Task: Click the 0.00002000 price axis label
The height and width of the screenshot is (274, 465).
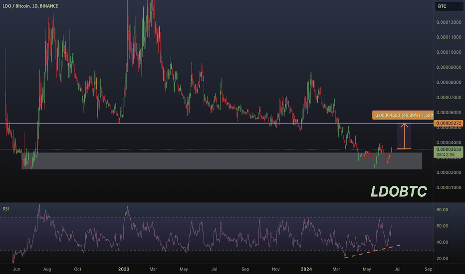Action: (x=449, y=172)
